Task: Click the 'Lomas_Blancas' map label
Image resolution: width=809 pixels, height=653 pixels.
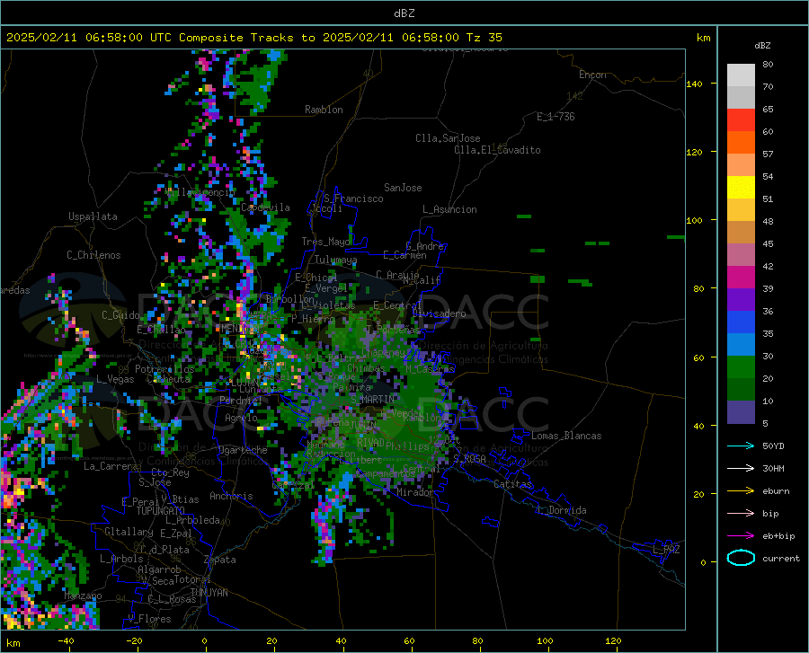Action: point(566,436)
